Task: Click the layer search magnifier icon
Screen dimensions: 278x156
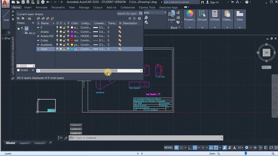Action: (141, 13)
